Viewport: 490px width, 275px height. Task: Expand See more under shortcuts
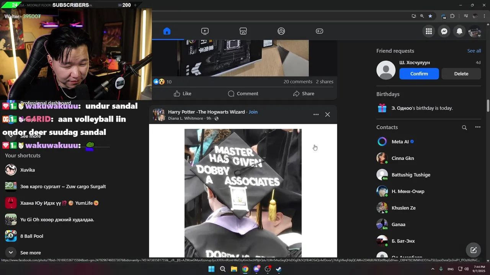click(30, 253)
